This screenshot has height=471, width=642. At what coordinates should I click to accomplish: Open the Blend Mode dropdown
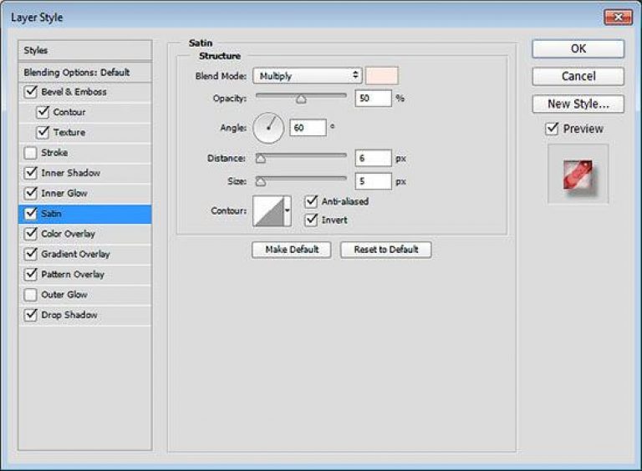[308, 76]
